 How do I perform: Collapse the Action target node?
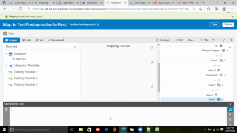click(x=225, y=61)
